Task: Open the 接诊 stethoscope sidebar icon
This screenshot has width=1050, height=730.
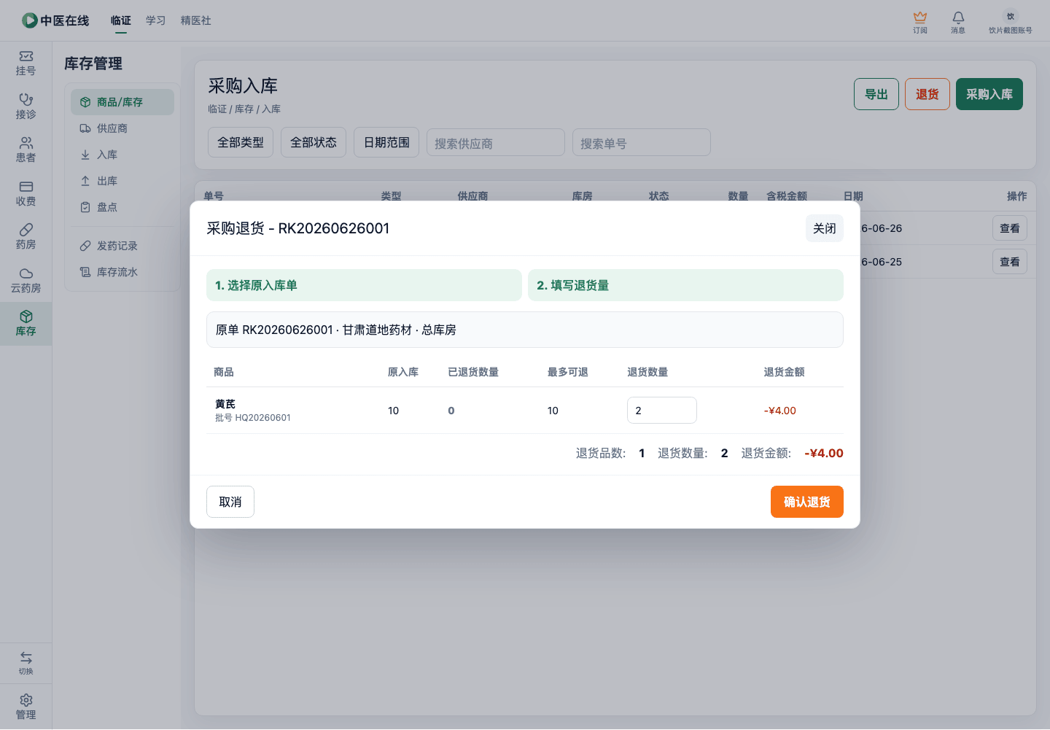Action: (26, 106)
